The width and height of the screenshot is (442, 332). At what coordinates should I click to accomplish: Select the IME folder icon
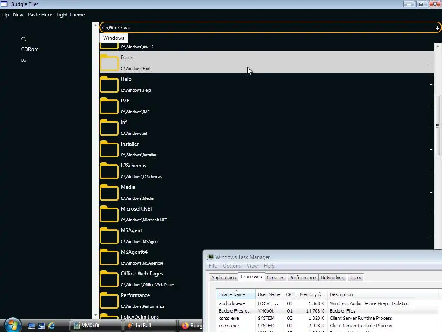109,105
